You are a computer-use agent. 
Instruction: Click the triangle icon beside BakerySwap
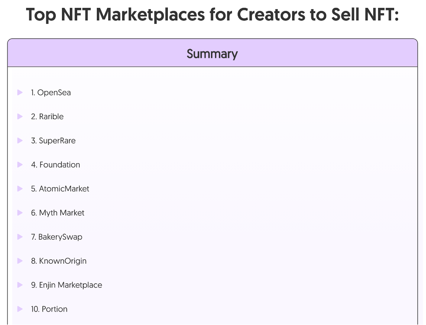pyautogui.click(x=20, y=237)
